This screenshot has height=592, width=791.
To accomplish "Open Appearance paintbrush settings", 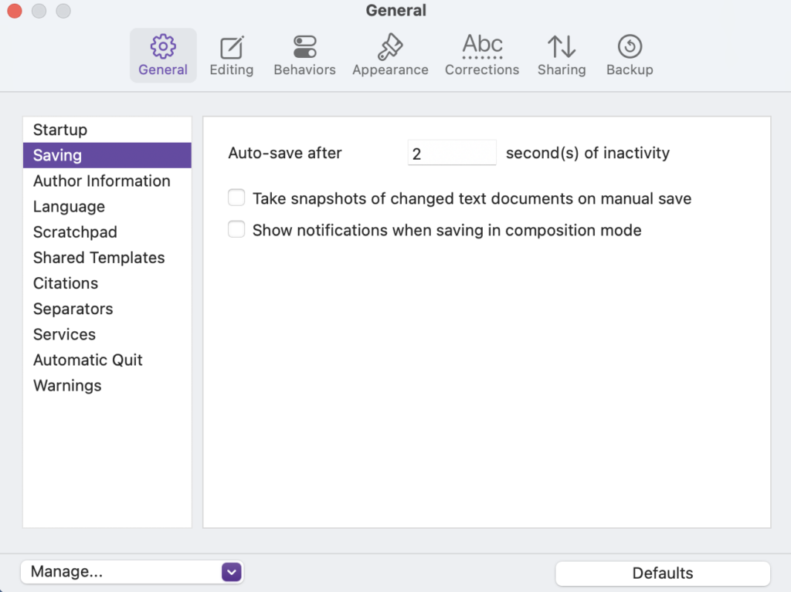I will coord(390,55).
